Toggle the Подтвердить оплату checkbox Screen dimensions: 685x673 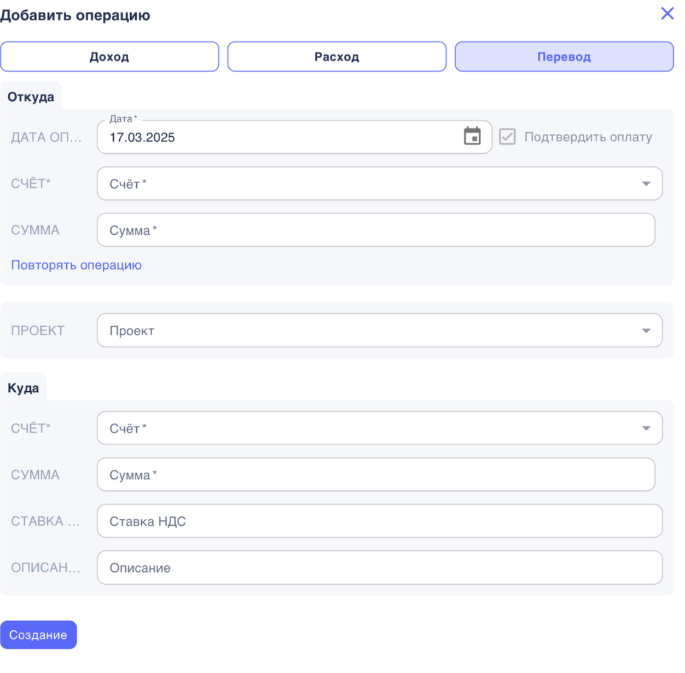click(x=507, y=137)
